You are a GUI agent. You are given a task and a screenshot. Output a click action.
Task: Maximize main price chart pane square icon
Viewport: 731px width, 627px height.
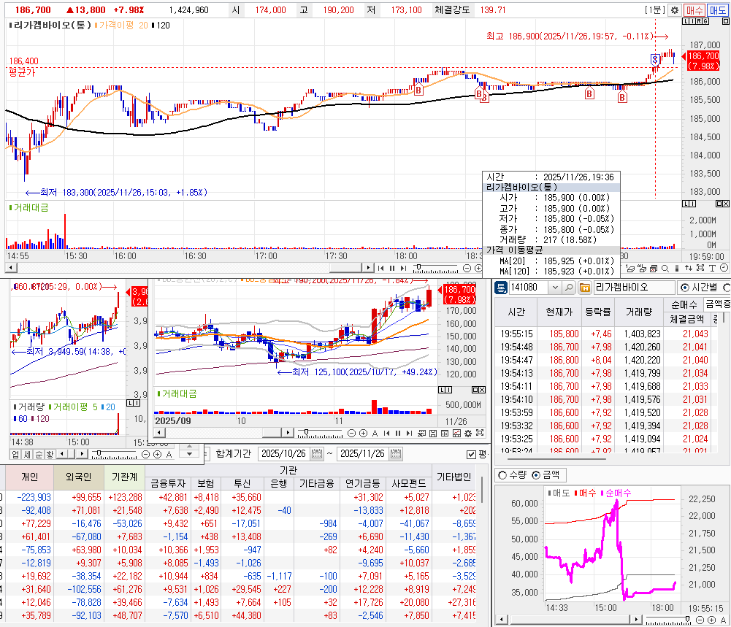click(725, 21)
